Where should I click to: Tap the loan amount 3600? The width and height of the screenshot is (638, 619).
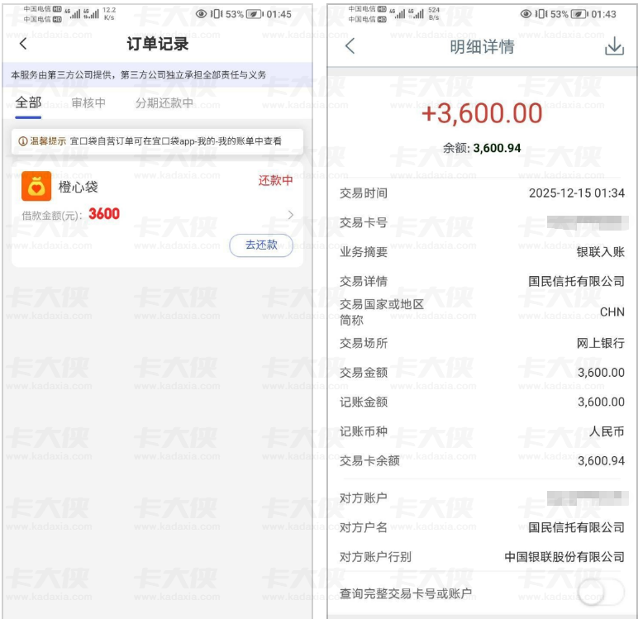[104, 214]
